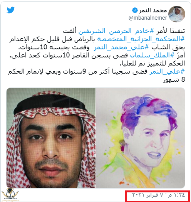Image resolution: width=191 pixels, height=202 pixels.
Task: Click the small text under the watermark logo
Action: tap(10, 200)
